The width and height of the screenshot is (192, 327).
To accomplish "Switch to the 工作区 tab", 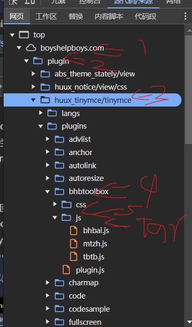I will click(46, 16).
